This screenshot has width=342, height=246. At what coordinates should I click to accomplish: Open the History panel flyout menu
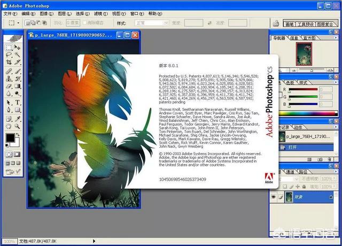[x=336, y=127]
